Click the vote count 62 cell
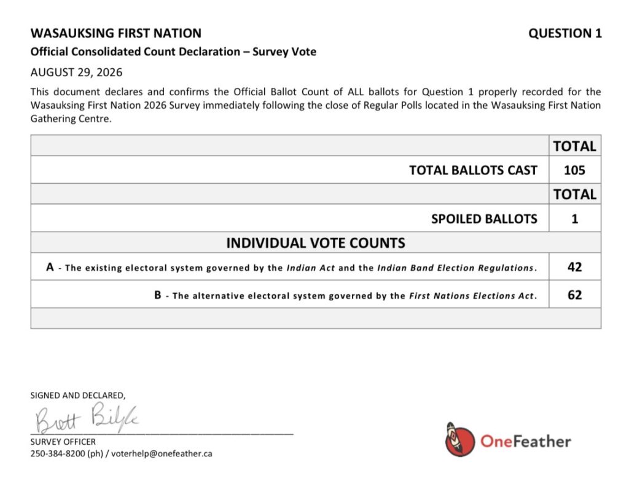The image size is (629, 481). 575,295
